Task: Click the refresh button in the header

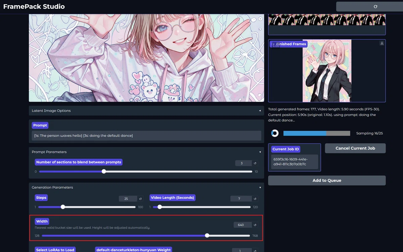Action: pyautogui.click(x=375, y=7)
